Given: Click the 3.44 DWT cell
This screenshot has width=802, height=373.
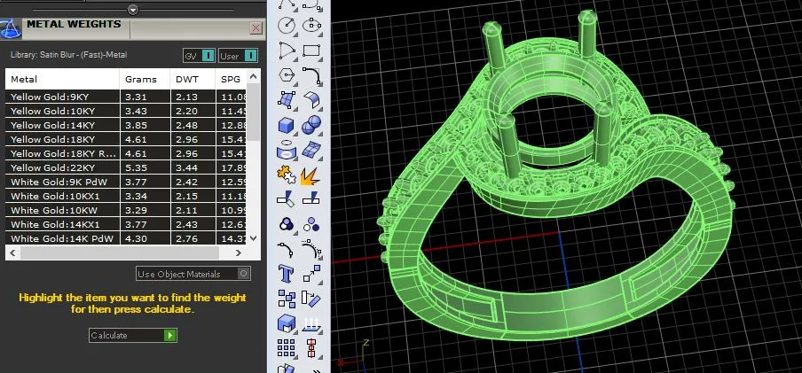Looking at the screenshot, I should pos(193,167).
